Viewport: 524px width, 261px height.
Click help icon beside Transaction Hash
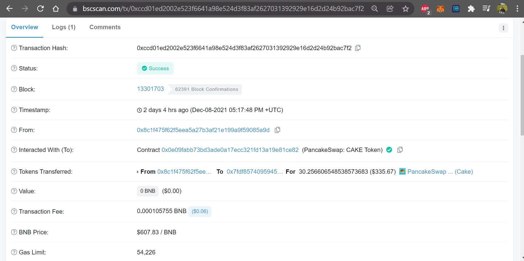14,48
